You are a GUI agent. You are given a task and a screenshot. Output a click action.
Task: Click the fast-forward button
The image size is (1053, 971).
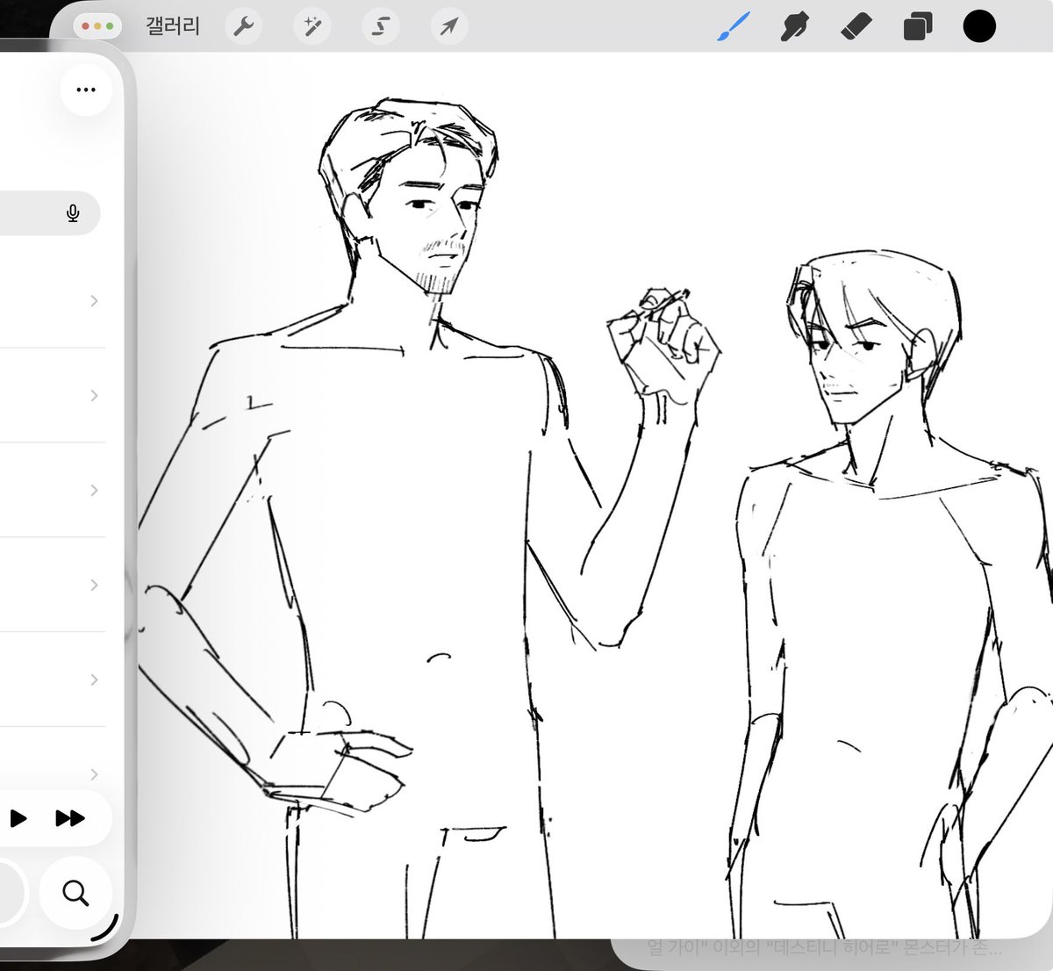point(70,819)
